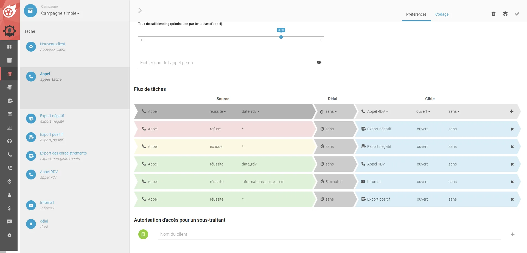Image resolution: width=527 pixels, height=253 pixels.
Task: Select the délai task
Action: 74,224
